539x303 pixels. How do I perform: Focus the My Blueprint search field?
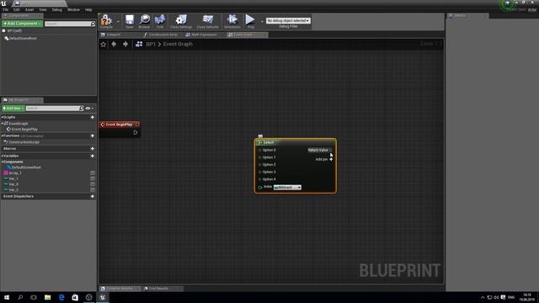coord(54,109)
